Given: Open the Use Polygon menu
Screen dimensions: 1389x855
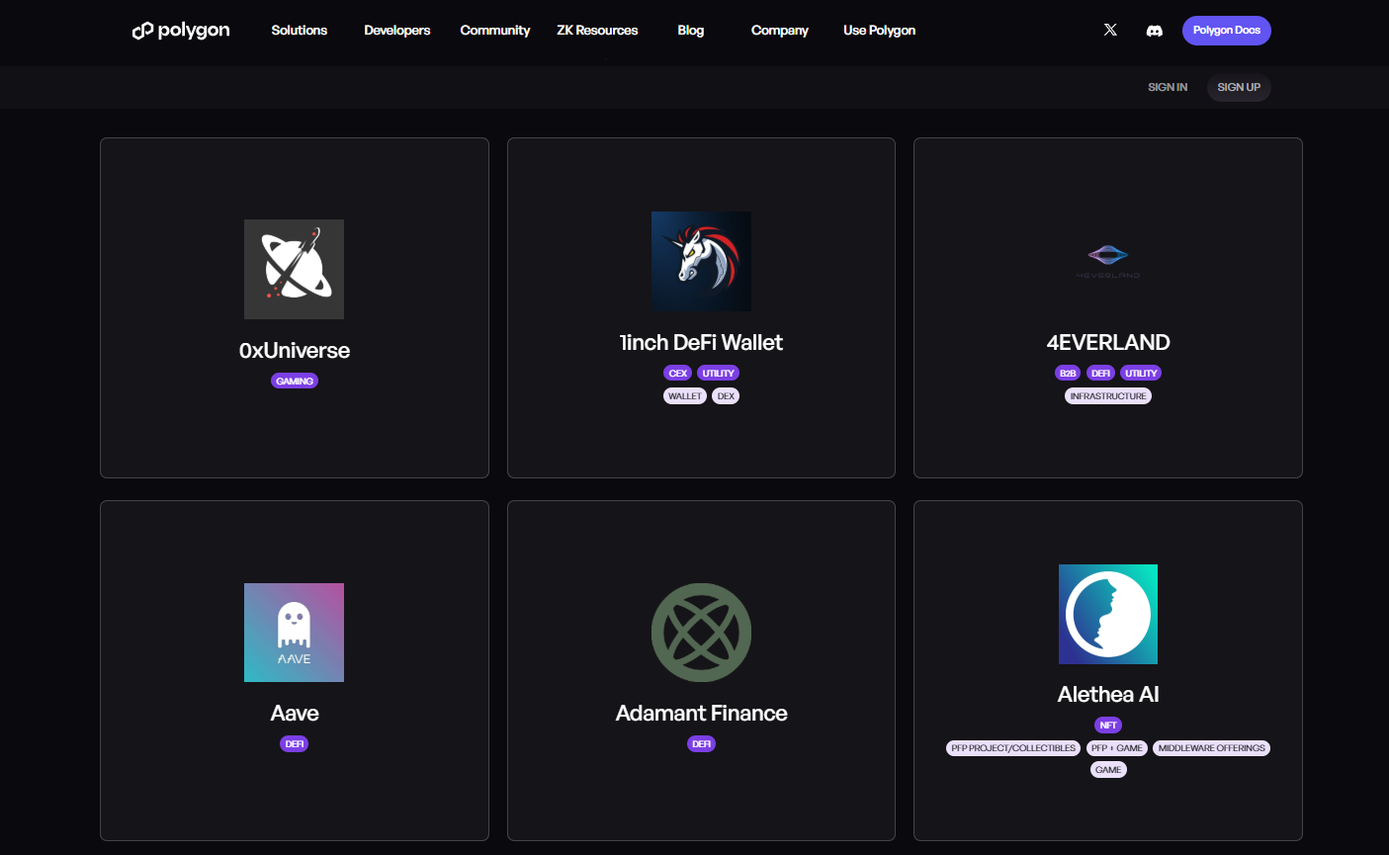Looking at the screenshot, I should (x=880, y=31).
